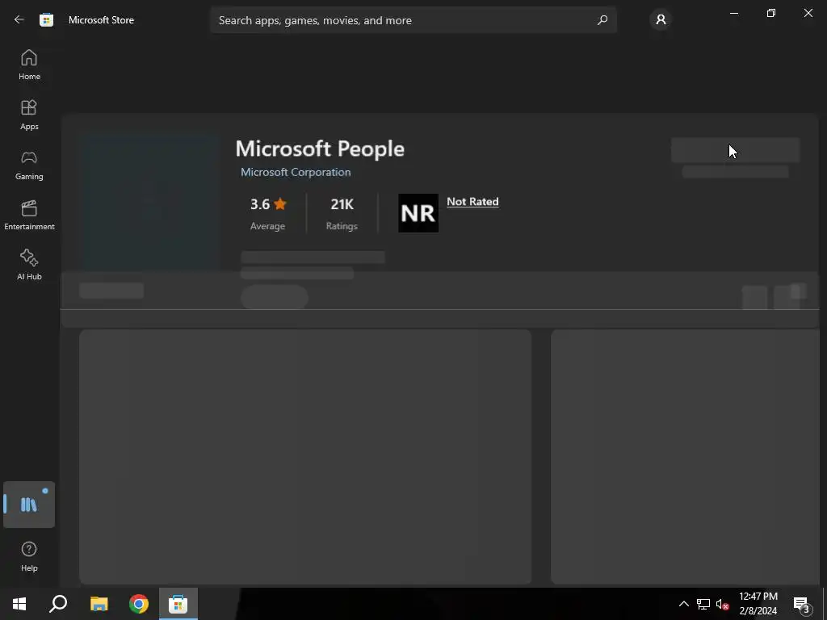Click the orange rating star
Viewport: 827px width, 620px height.
click(x=280, y=203)
